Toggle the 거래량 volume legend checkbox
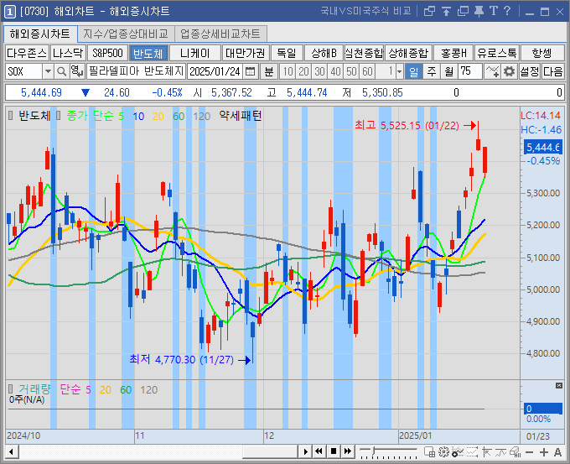This screenshot has height=464, width=570. [11, 389]
